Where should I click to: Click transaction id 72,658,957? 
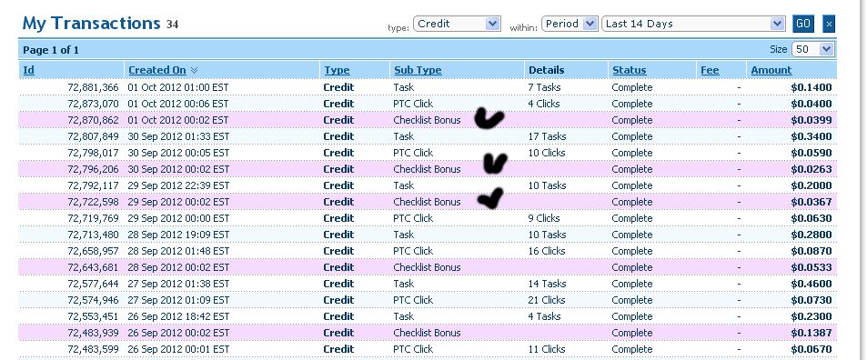93,251
